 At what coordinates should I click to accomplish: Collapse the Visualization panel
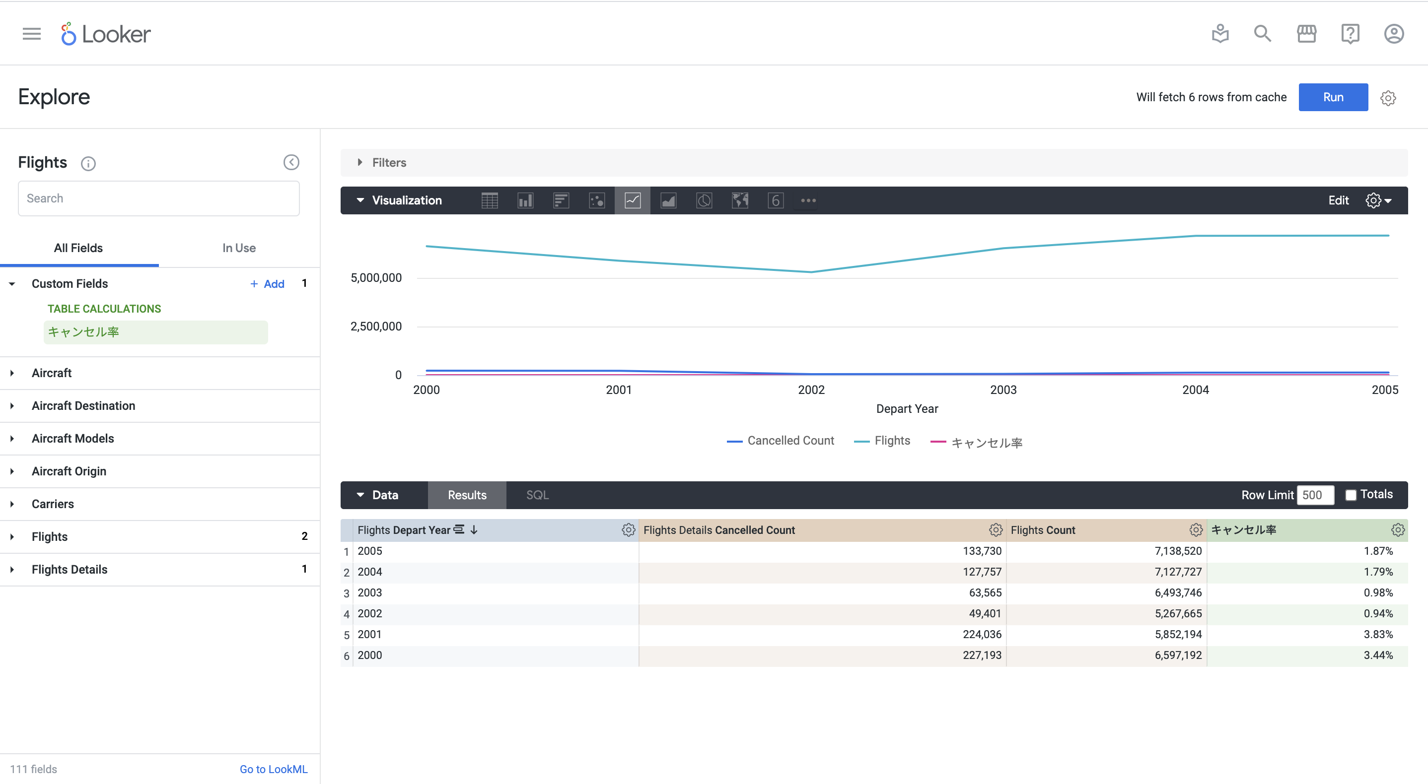coord(360,200)
